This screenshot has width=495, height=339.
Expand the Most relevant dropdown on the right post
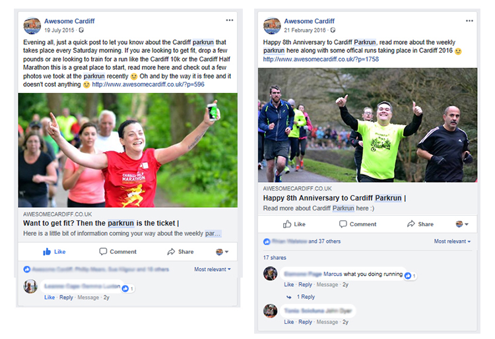click(452, 241)
